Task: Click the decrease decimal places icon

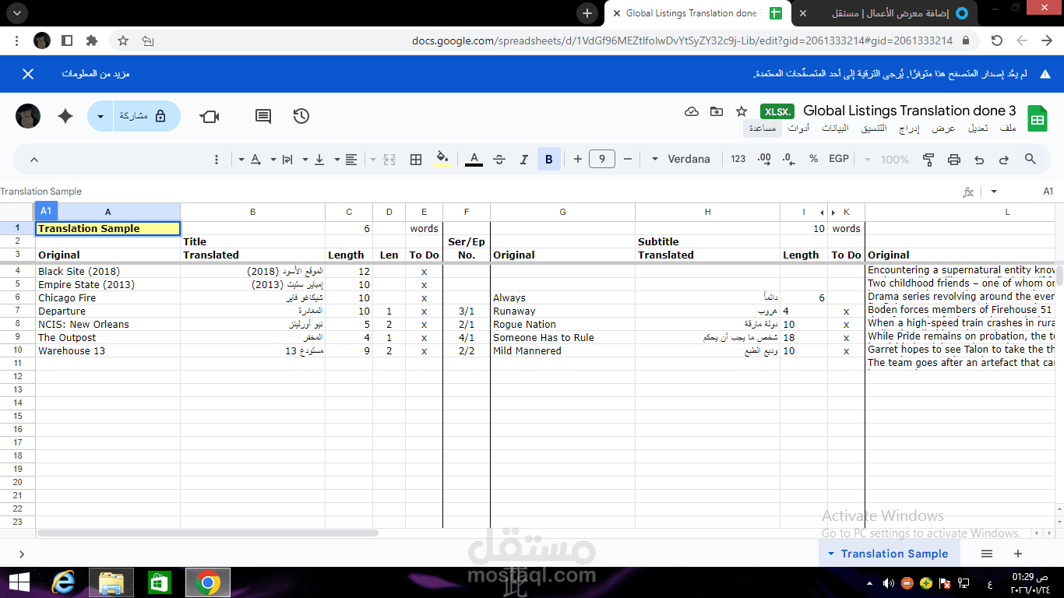Action: coord(789,159)
